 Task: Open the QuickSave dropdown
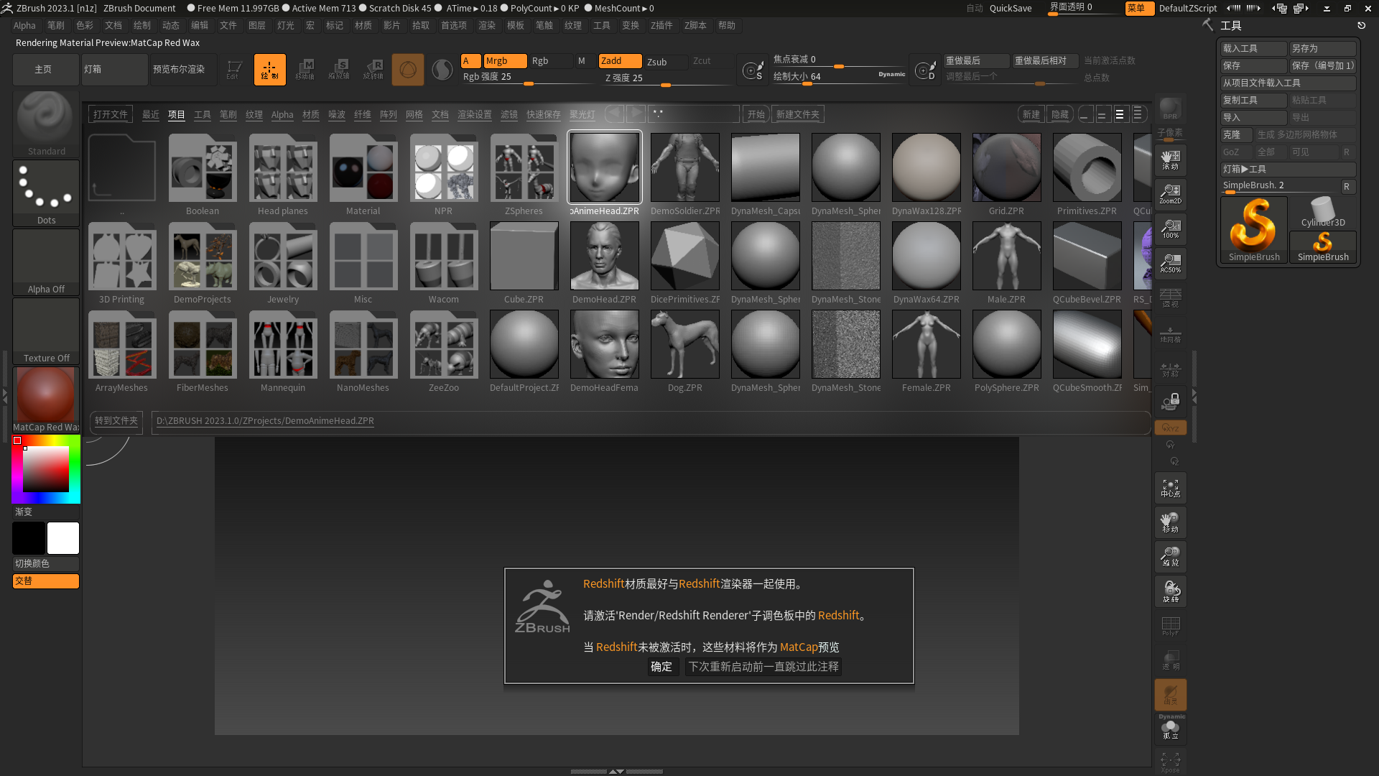coord(1010,8)
